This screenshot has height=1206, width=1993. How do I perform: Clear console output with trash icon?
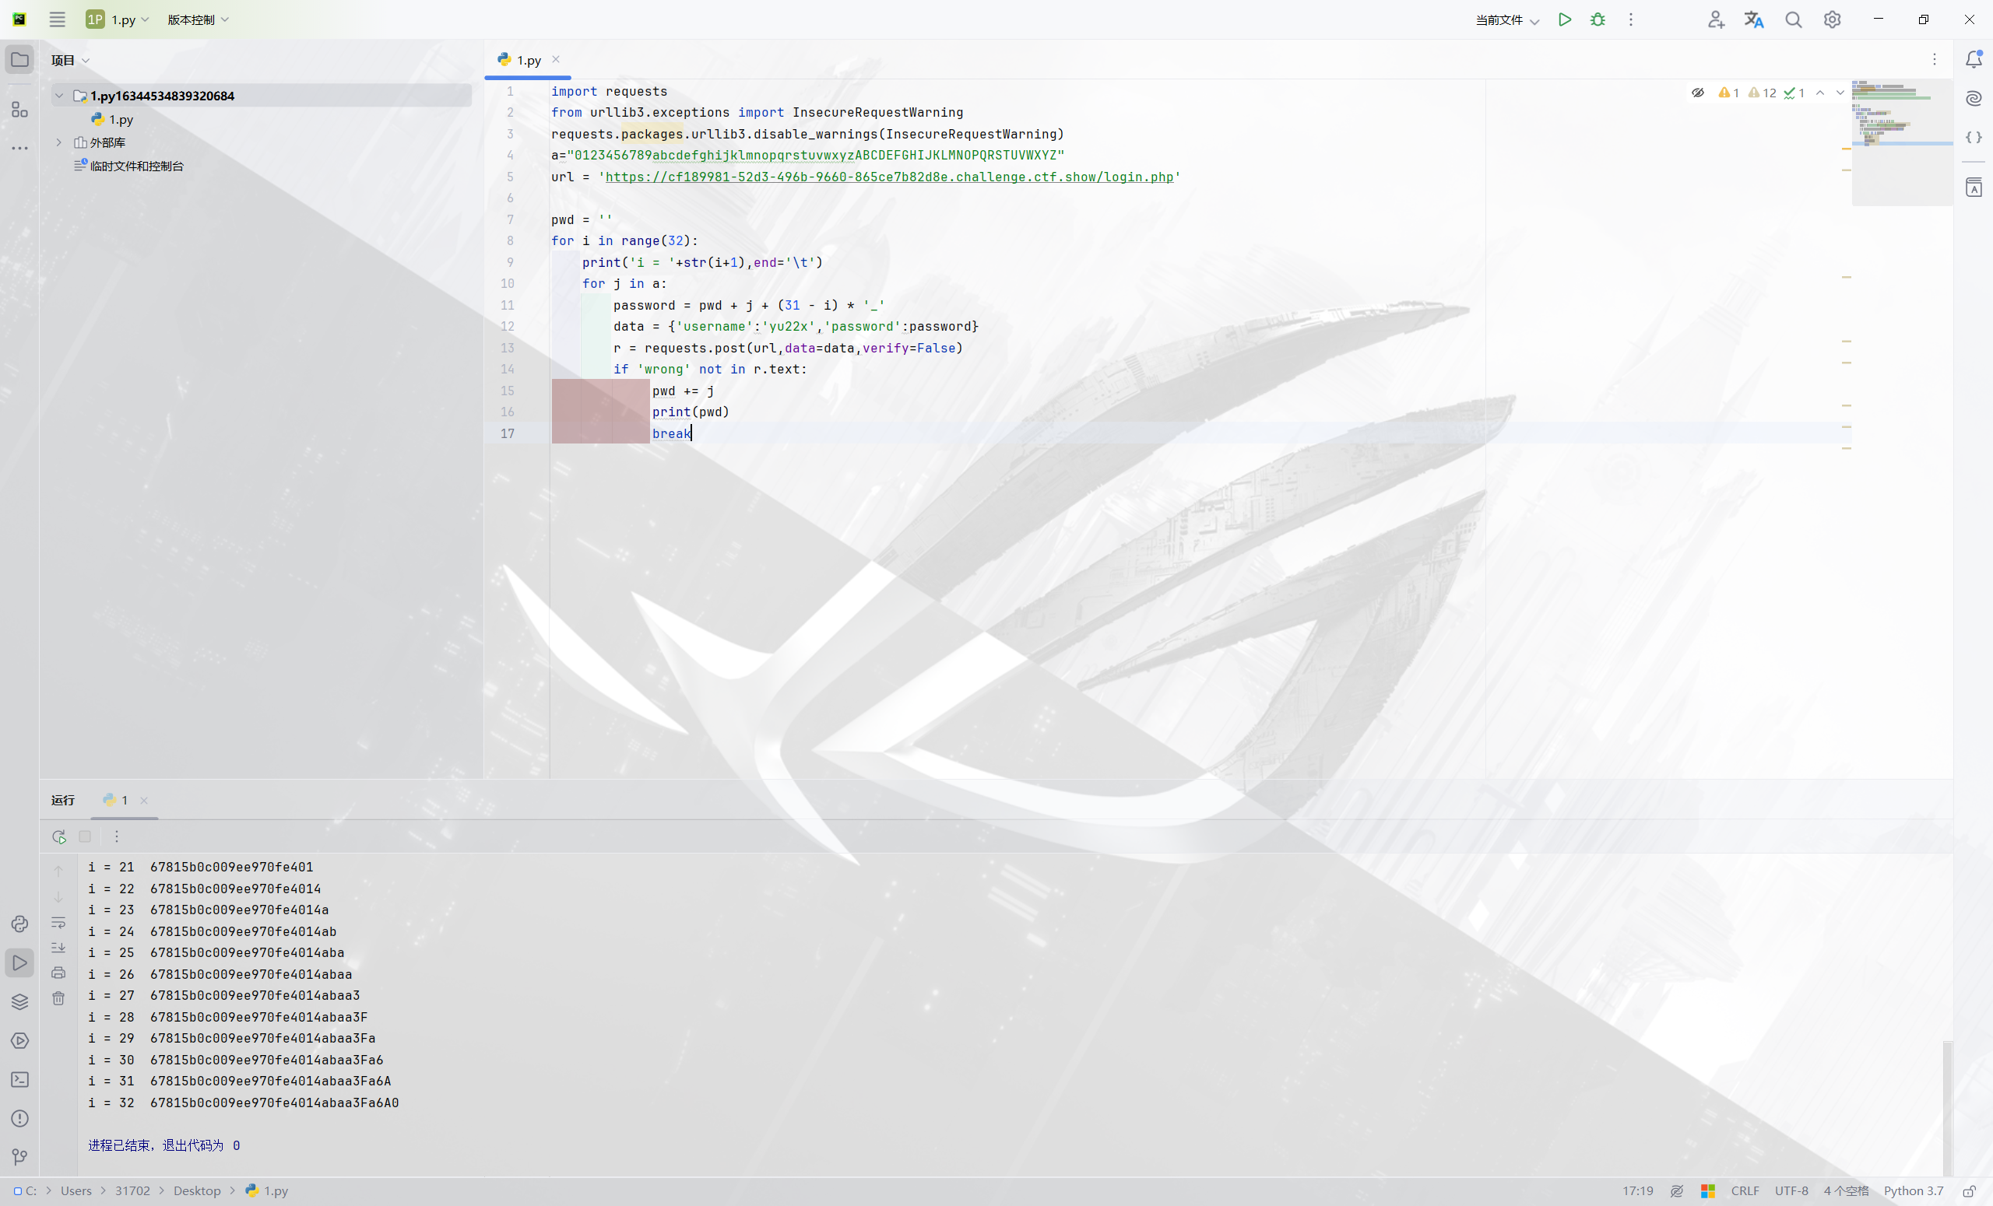tap(58, 998)
